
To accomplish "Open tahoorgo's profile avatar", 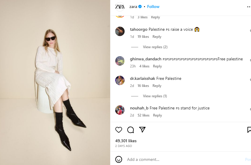I will pos(120,31).
